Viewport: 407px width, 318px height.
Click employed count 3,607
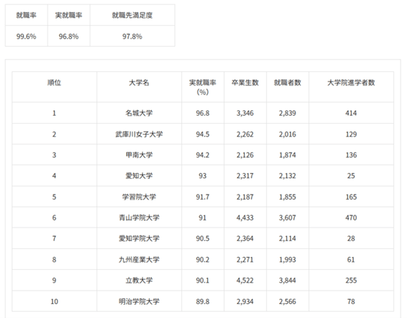[287, 217]
